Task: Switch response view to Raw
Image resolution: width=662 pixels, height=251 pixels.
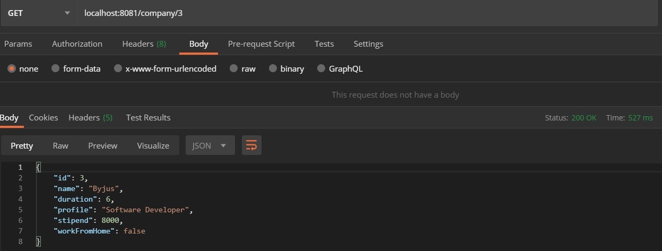Action: coord(60,145)
